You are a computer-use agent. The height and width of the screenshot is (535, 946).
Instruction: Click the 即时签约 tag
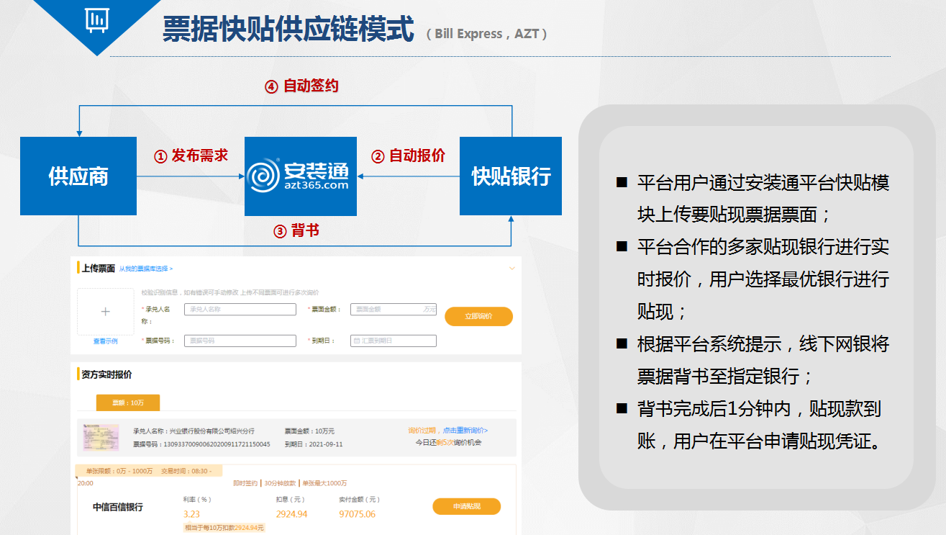245,483
